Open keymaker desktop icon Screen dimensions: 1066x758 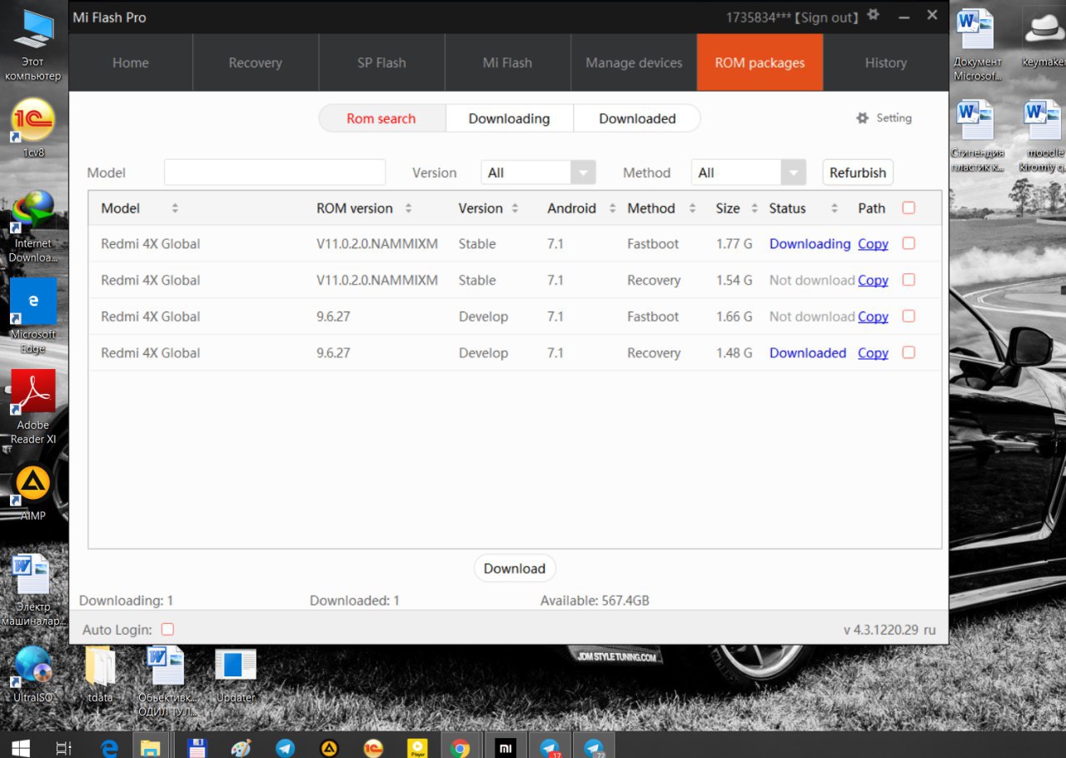click(1043, 38)
